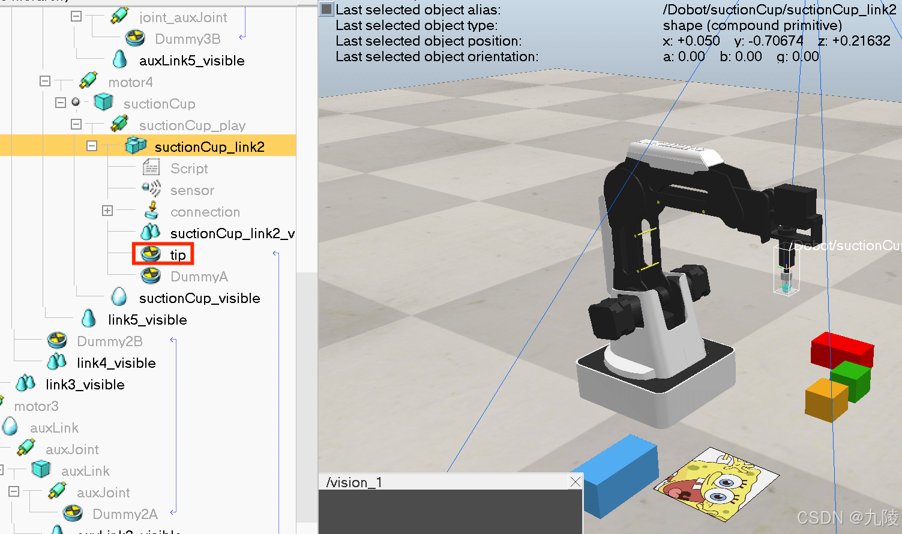Click the dummy icon beside Dummy2A
902x534 pixels.
pos(73,514)
